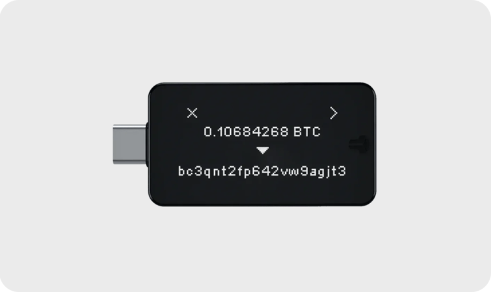Click blank display between X and chevron
Viewport: 491px width, 292px height.
263,112
